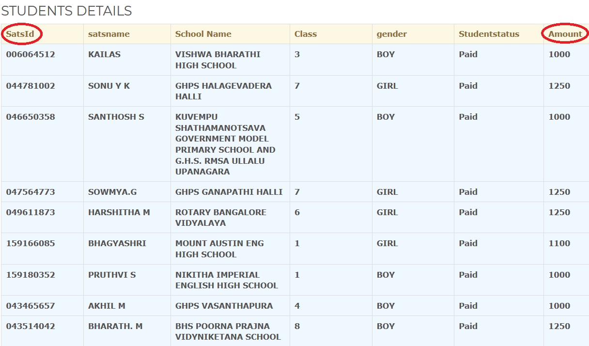Click amount 1250 in BHARATH. M row

pos(559,326)
